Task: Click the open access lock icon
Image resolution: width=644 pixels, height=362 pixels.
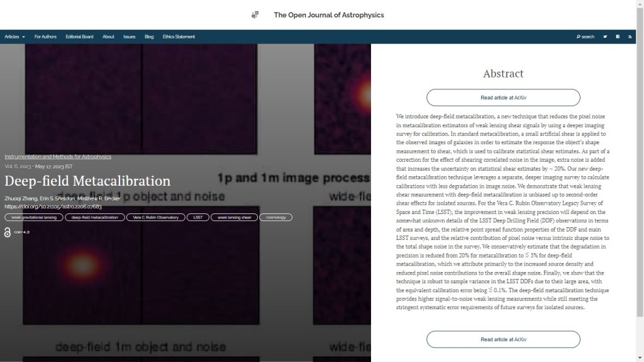Action: pyautogui.click(x=8, y=232)
